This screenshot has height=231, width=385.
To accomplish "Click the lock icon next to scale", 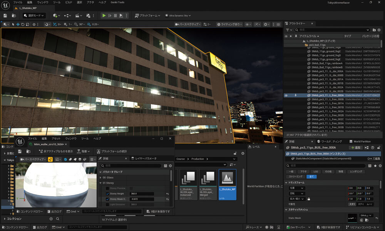I will click(309, 199).
